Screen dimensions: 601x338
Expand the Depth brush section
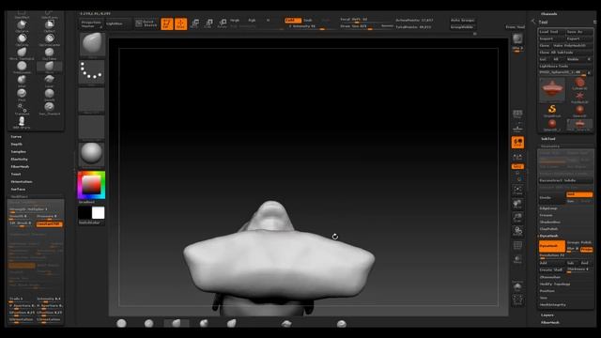click(x=17, y=145)
